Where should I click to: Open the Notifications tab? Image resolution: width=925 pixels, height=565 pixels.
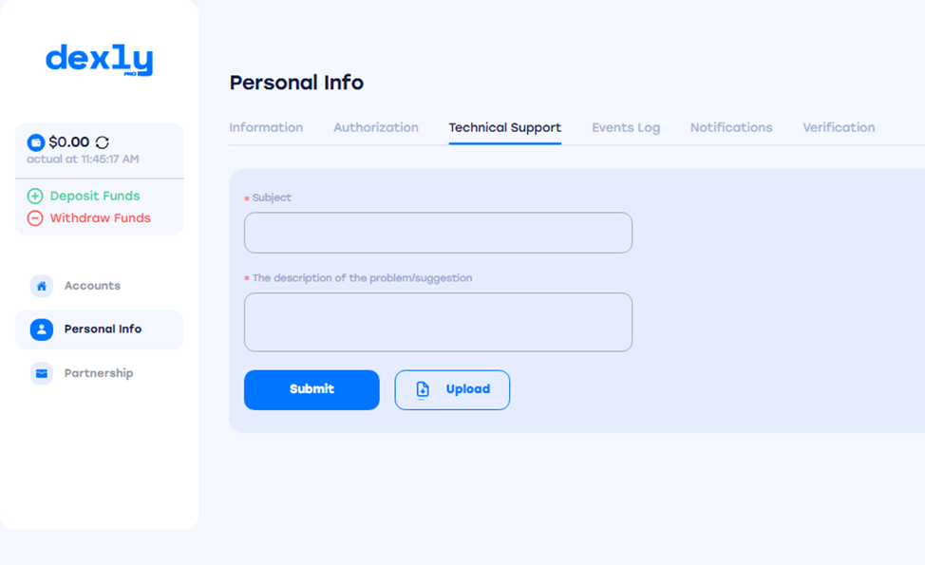[x=731, y=127]
